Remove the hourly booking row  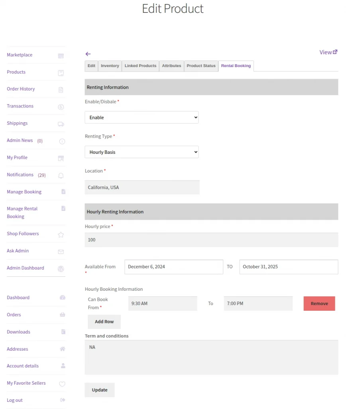(x=319, y=304)
